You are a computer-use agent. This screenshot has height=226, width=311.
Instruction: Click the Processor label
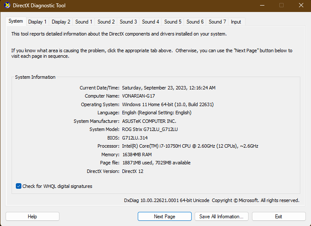pyautogui.click(x=108, y=146)
